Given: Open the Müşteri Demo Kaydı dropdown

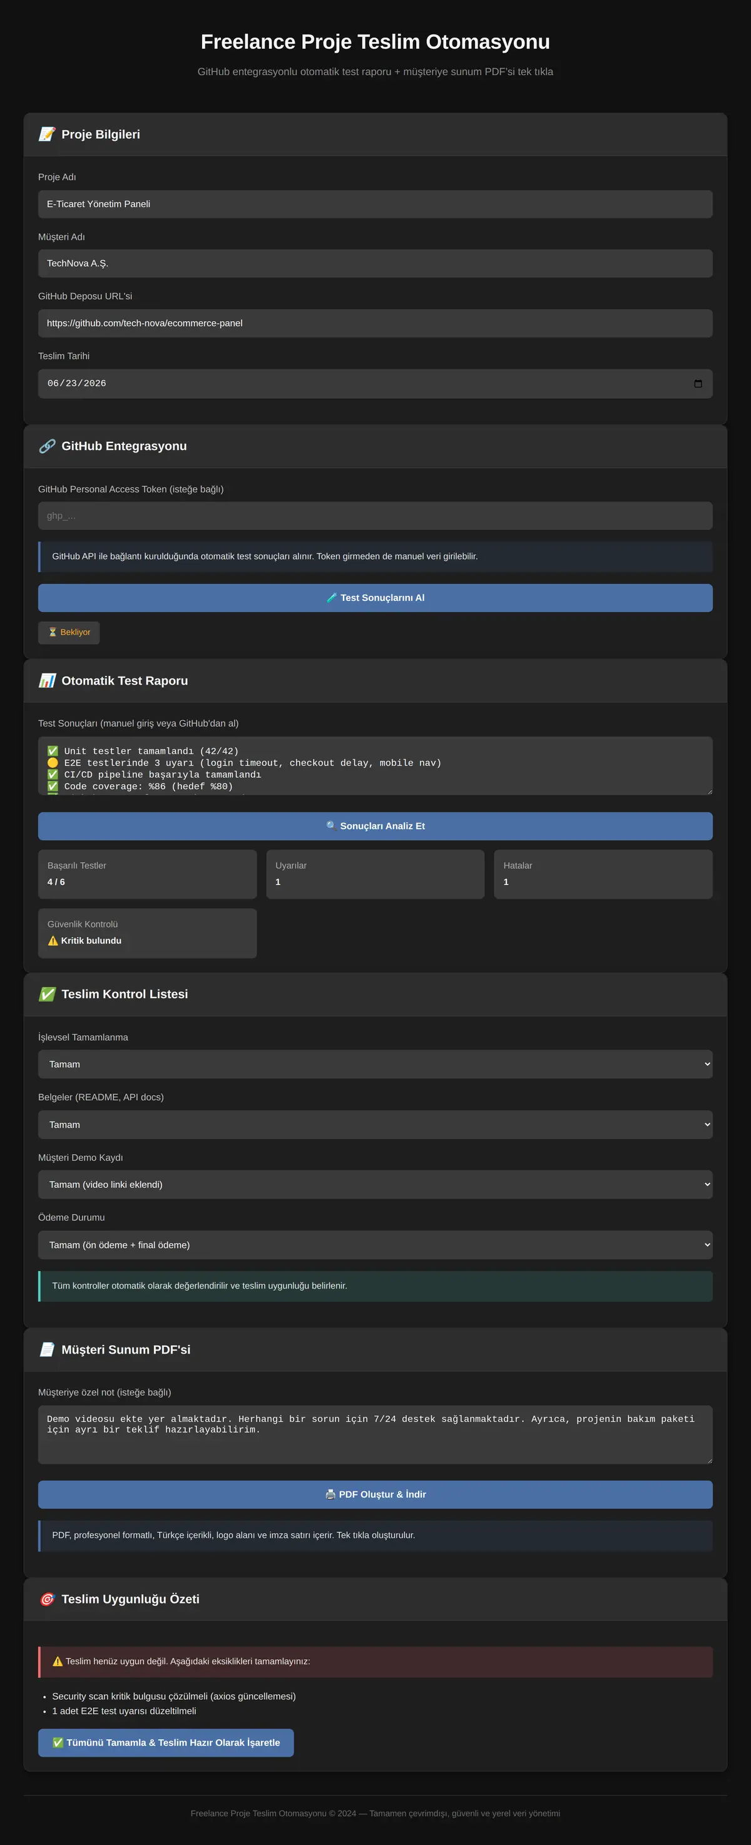Looking at the screenshot, I should point(375,1185).
